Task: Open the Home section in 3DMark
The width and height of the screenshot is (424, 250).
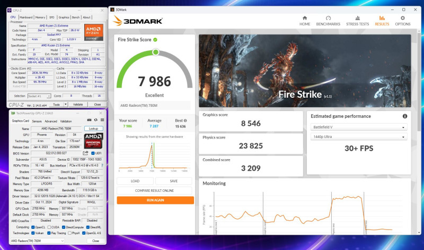Action: coord(305,21)
